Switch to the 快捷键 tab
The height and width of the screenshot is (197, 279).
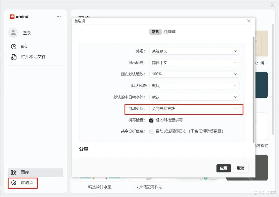coord(170,32)
